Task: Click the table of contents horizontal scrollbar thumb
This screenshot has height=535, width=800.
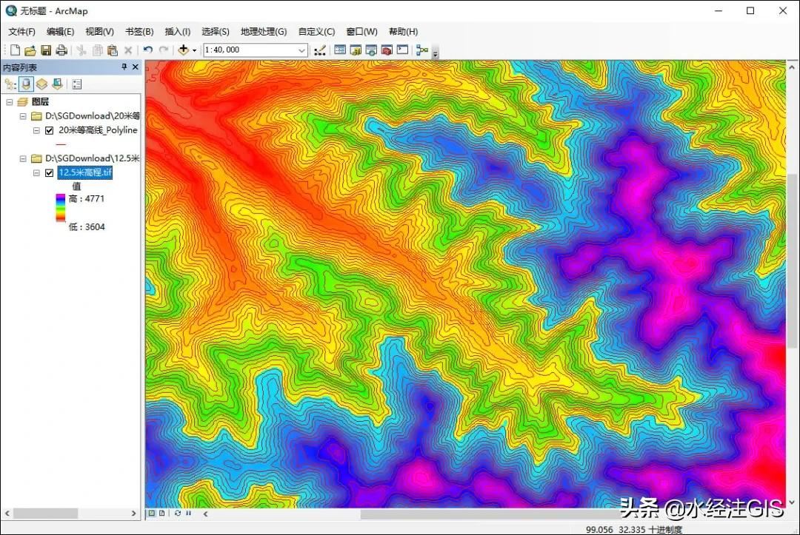Action: [45, 513]
